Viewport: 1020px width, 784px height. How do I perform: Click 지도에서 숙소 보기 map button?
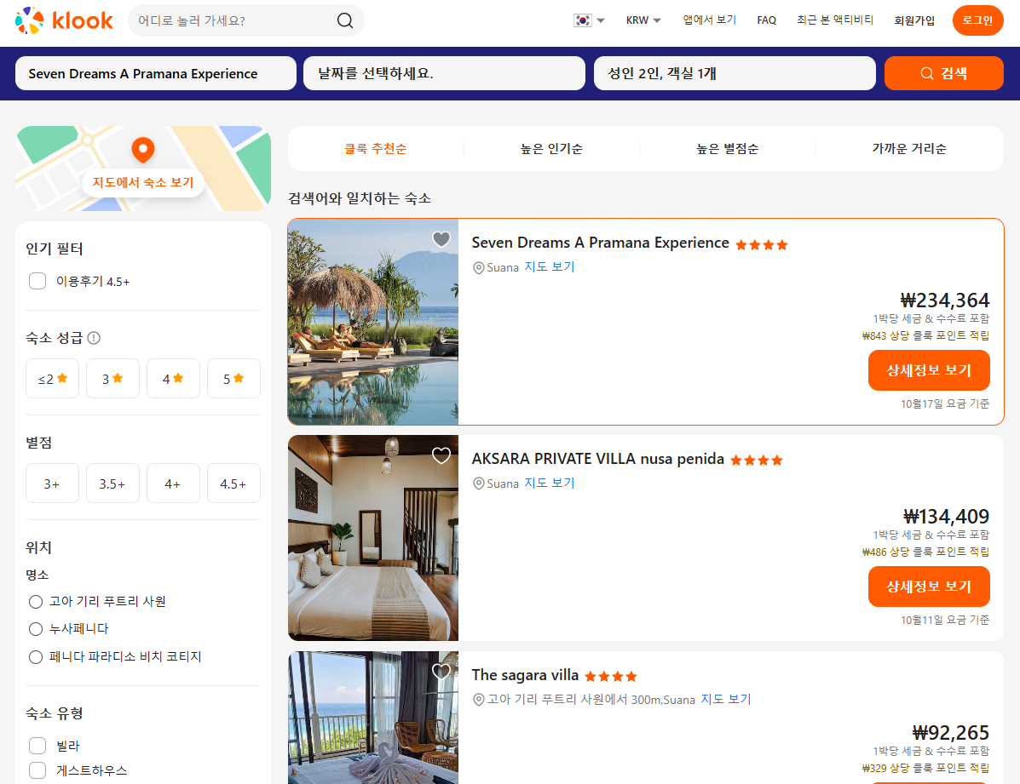click(143, 183)
